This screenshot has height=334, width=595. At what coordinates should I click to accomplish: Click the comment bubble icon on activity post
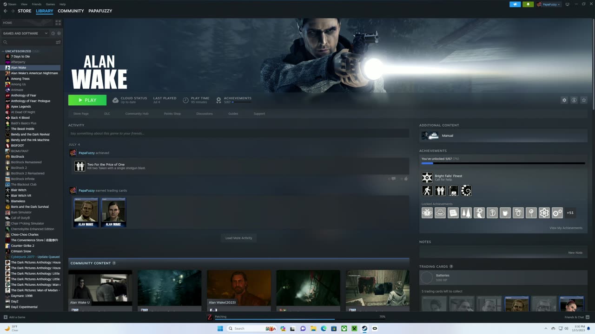[x=393, y=179]
